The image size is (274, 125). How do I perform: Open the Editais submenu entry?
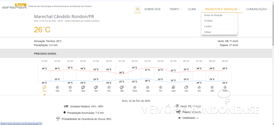pyautogui.click(x=207, y=32)
